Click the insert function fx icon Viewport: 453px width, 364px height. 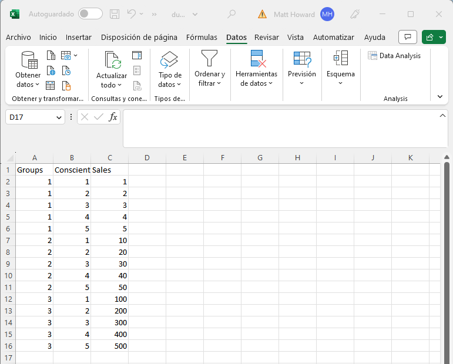click(113, 117)
